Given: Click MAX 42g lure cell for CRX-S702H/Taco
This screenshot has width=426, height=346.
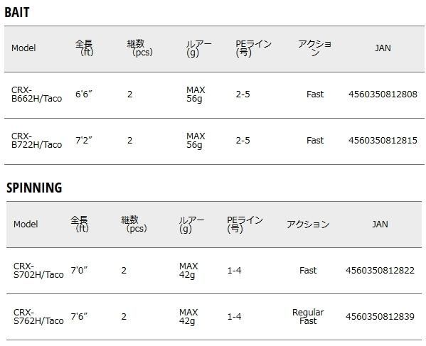Looking at the screenshot, I should [x=188, y=270].
